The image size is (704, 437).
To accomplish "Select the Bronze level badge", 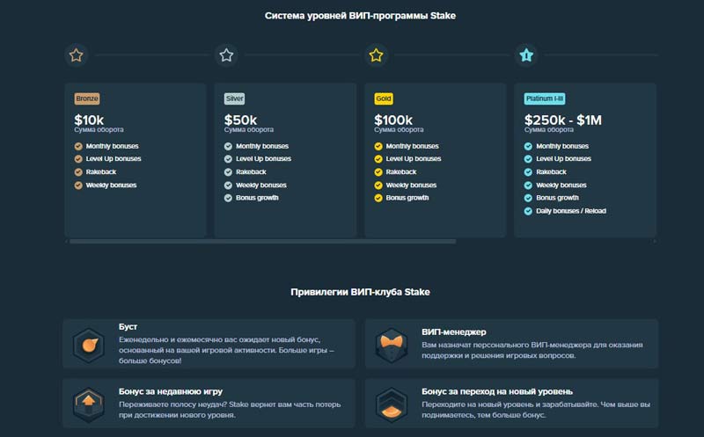I will pyautogui.click(x=87, y=98).
